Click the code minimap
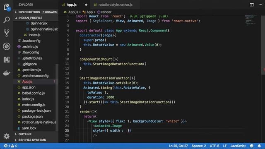Screen dimensions: 265x149 251,20
